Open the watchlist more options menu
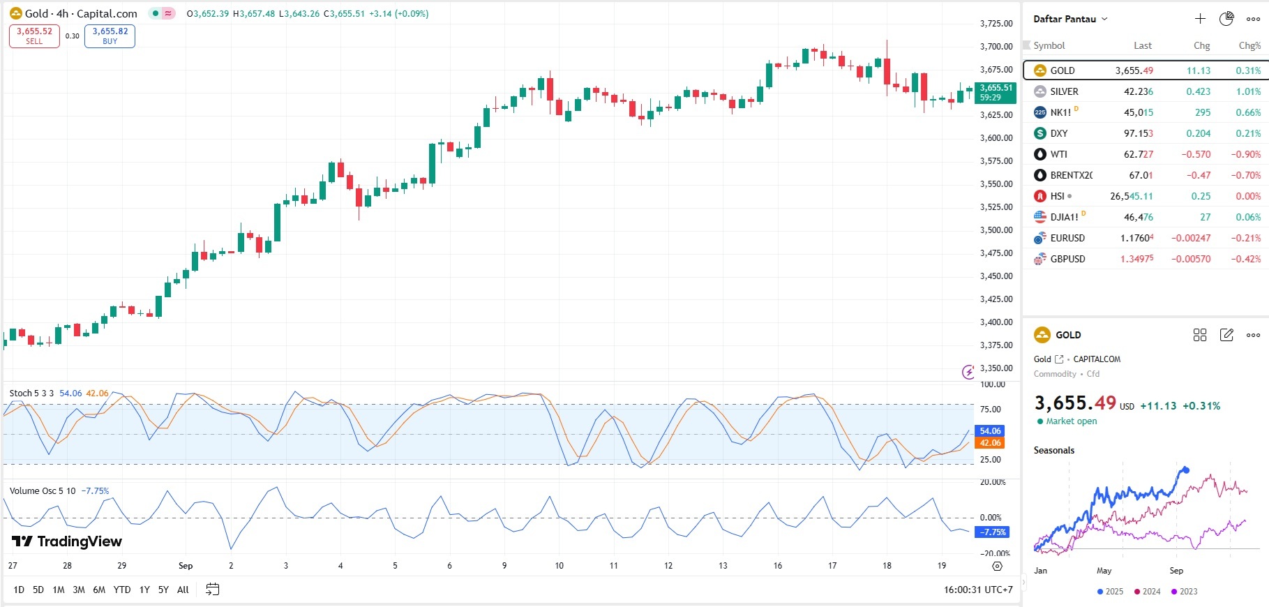Screen dimensions: 1269x607 (x=1254, y=19)
